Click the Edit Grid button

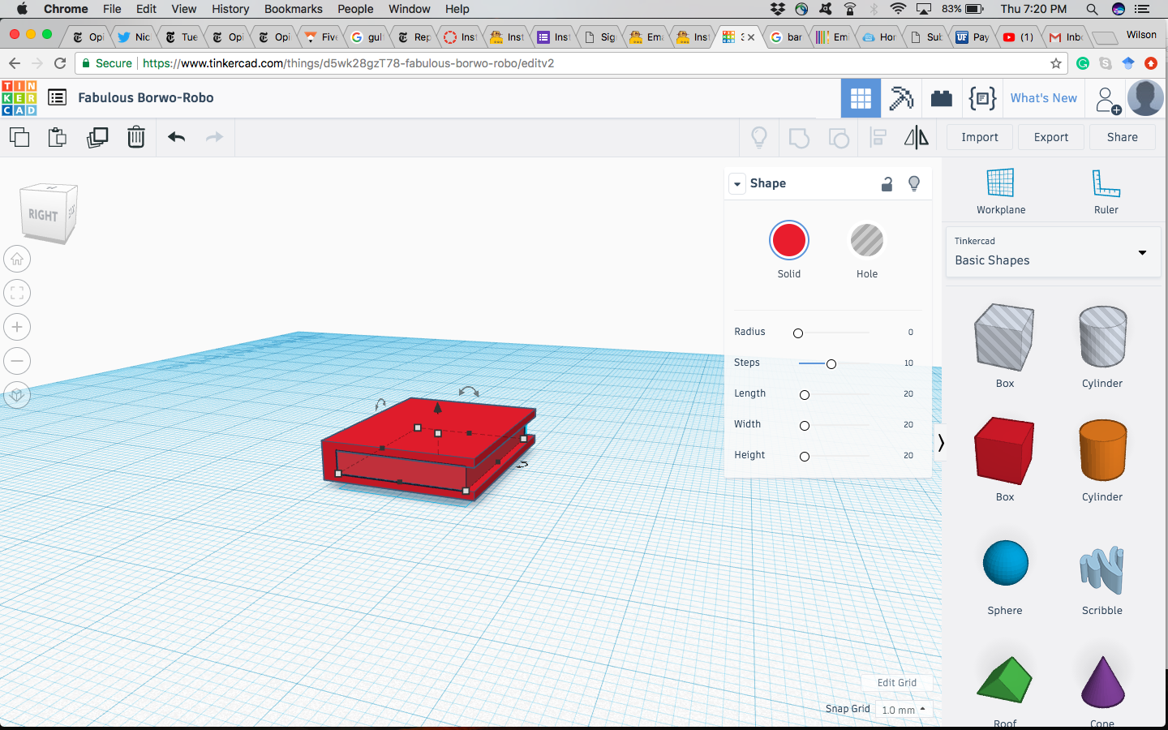click(x=897, y=683)
